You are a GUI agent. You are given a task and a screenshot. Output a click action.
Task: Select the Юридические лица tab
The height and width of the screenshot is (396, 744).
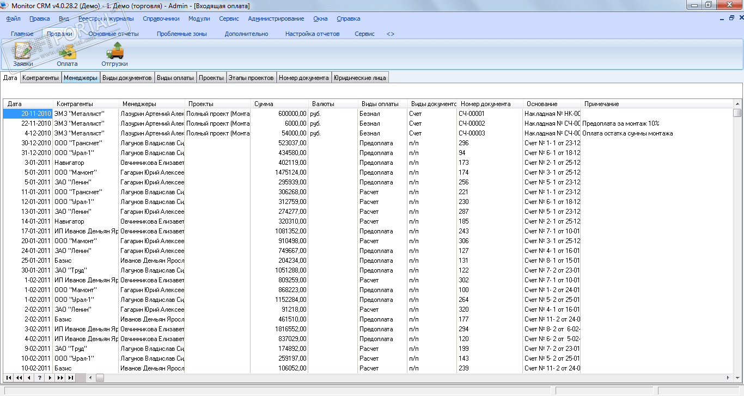tap(360, 78)
